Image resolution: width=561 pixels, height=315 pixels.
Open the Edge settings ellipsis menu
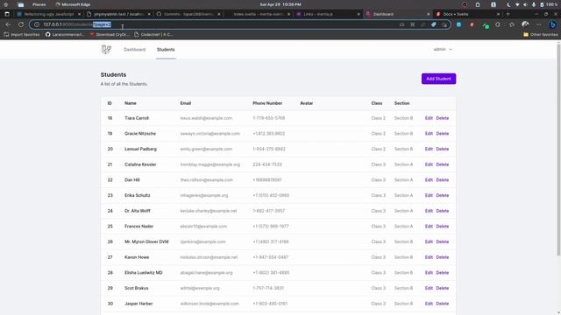tap(539, 24)
